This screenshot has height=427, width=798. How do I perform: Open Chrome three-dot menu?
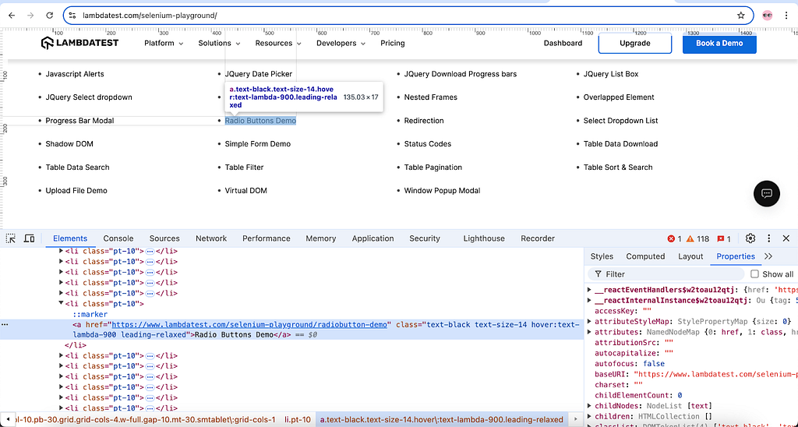[x=786, y=16]
